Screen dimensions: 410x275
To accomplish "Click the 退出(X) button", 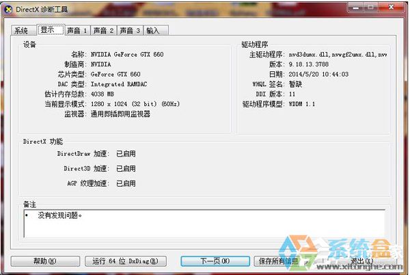I will (x=362, y=261).
